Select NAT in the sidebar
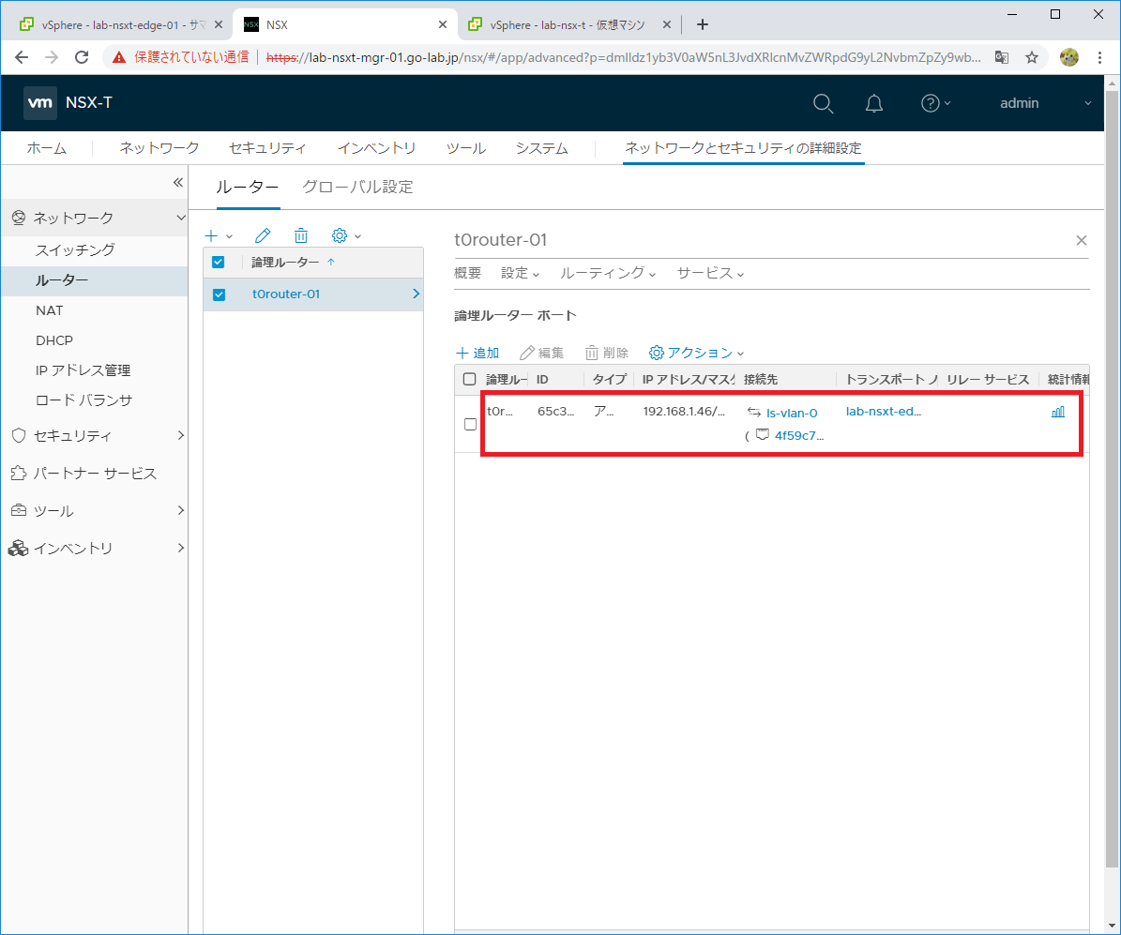1121x935 pixels. click(x=50, y=311)
